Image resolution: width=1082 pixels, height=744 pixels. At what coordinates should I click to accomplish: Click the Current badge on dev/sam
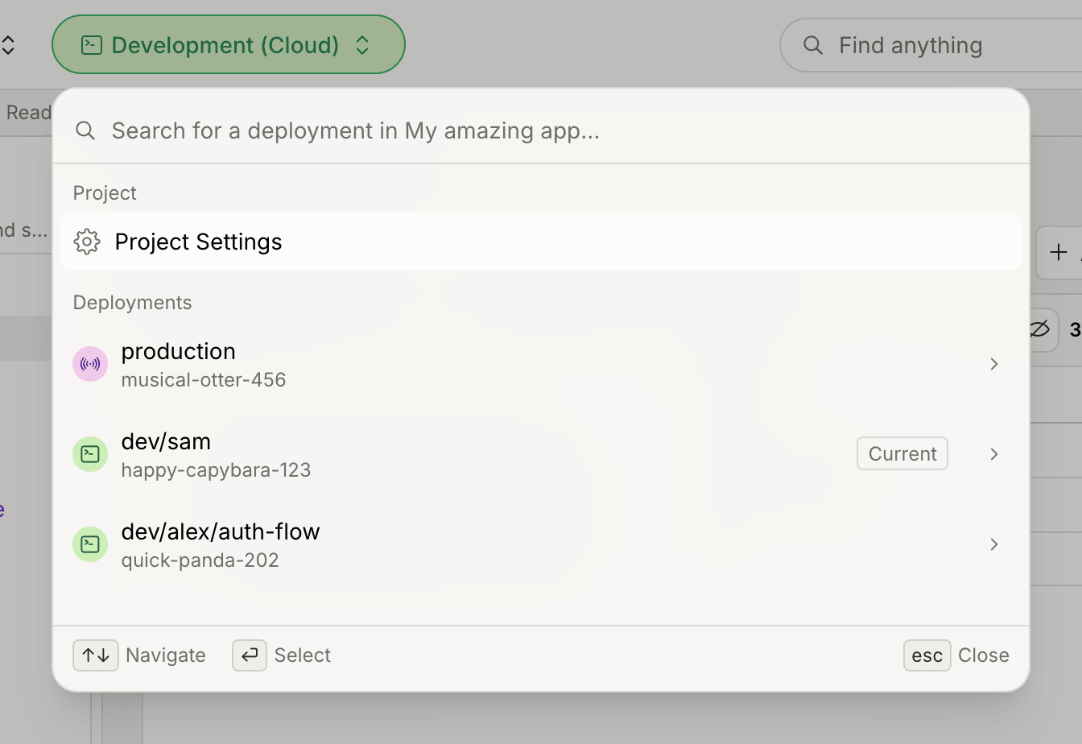[x=902, y=453]
